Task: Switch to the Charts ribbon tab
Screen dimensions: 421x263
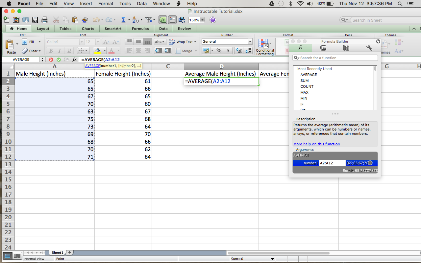Action: click(x=88, y=29)
